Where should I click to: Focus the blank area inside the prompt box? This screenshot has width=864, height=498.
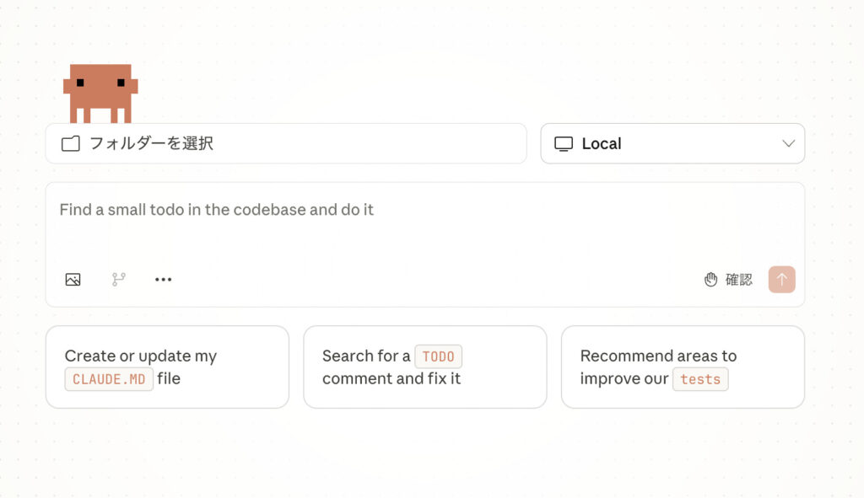pyautogui.click(x=422, y=244)
